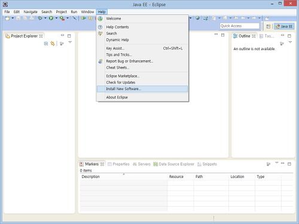Click the toolbar icon right of the globe
Image resolution: width=299 pixels, height=224 pixels.
[206, 19]
